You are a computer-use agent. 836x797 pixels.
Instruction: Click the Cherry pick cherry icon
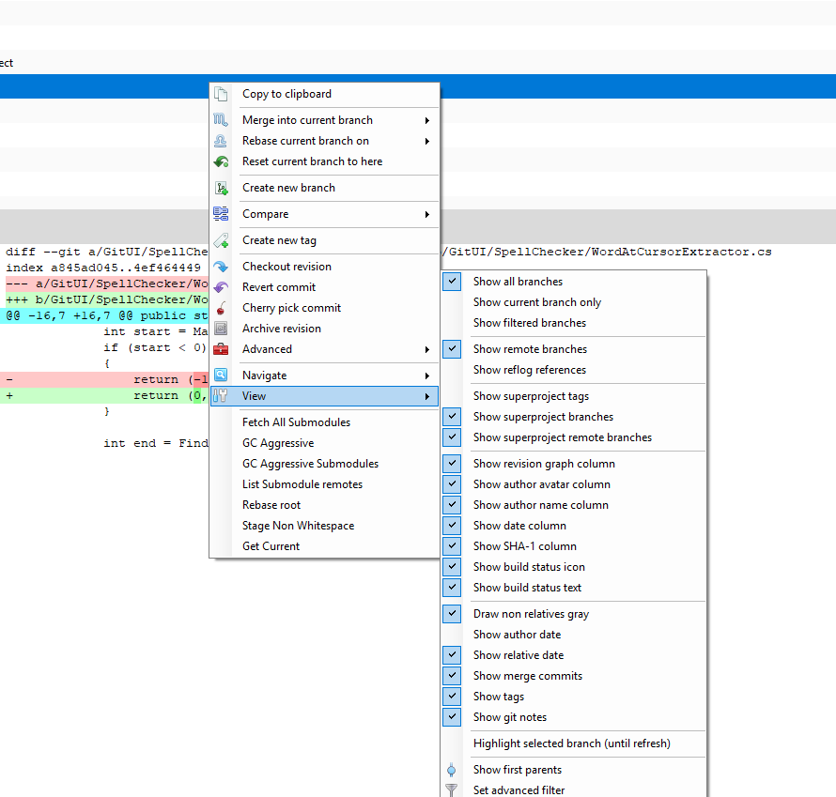tap(221, 309)
